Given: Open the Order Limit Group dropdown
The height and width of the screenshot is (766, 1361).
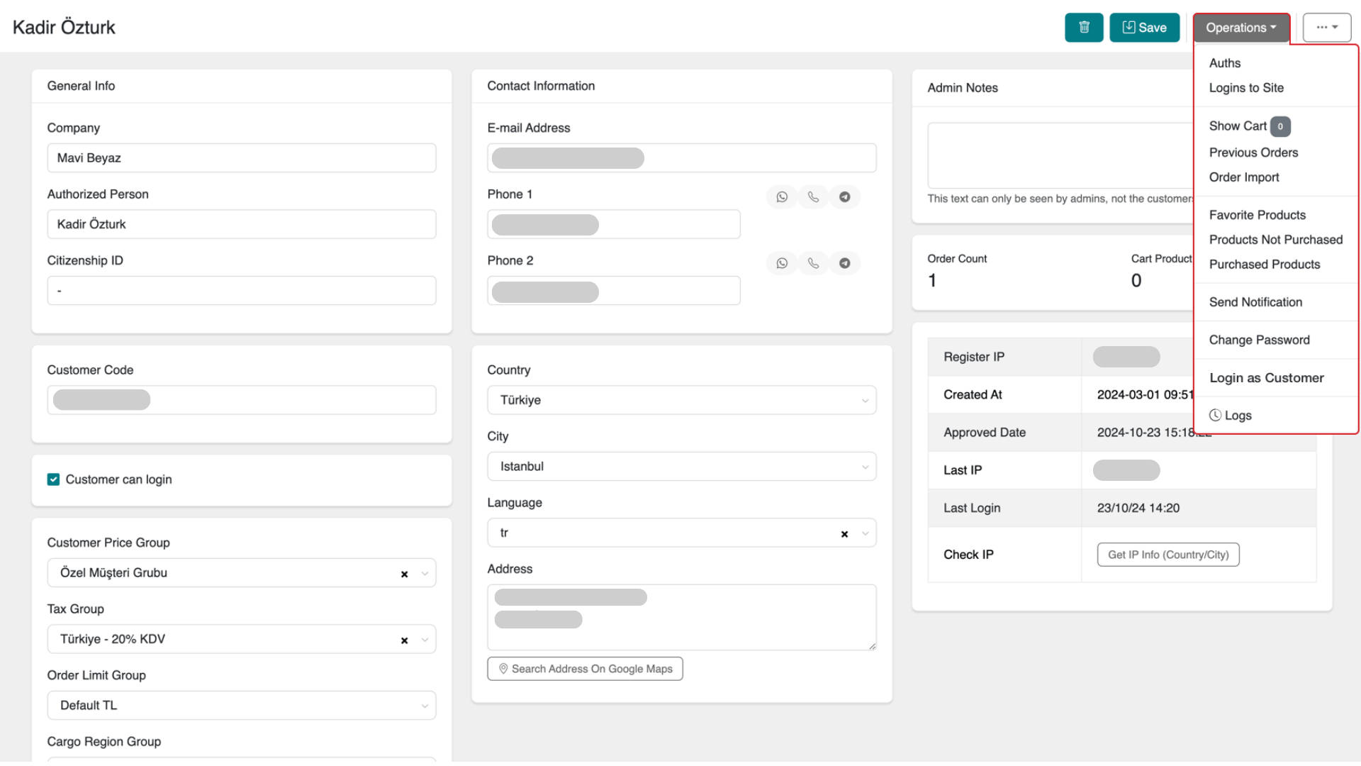Looking at the screenshot, I should (241, 706).
